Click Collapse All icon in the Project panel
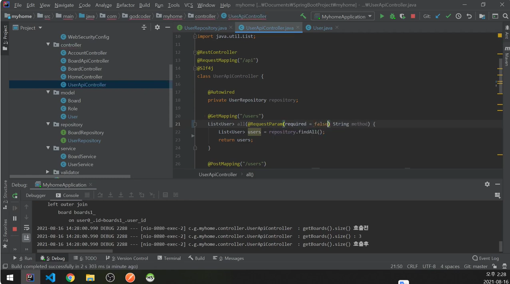This screenshot has width=510, height=284. [144, 27]
